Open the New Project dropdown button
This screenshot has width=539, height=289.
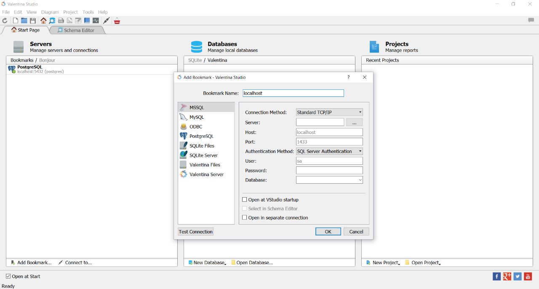pos(383,262)
